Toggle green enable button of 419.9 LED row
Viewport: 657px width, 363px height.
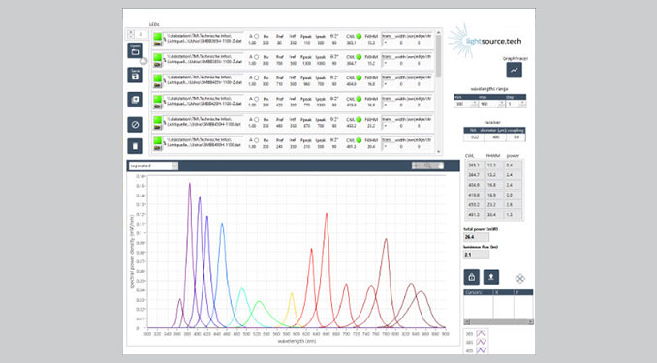tap(158, 100)
